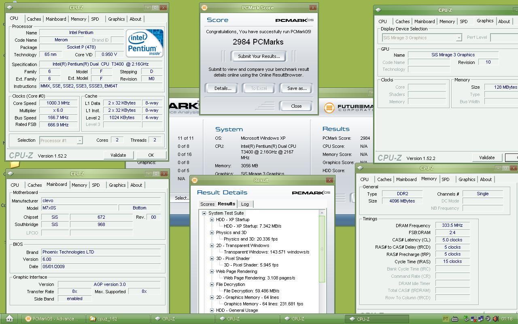Image resolution: width=518 pixels, height=324 pixels.
Task: Click Validate in the CPU tab window
Action: [x=118, y=155]
